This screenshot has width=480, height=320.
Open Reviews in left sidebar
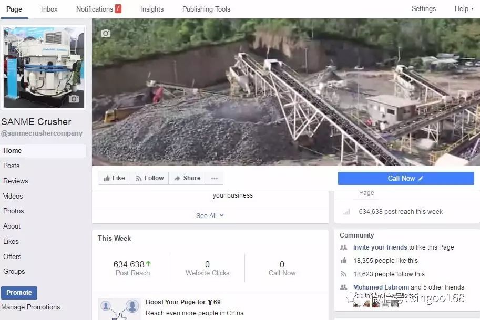[16, 181]
